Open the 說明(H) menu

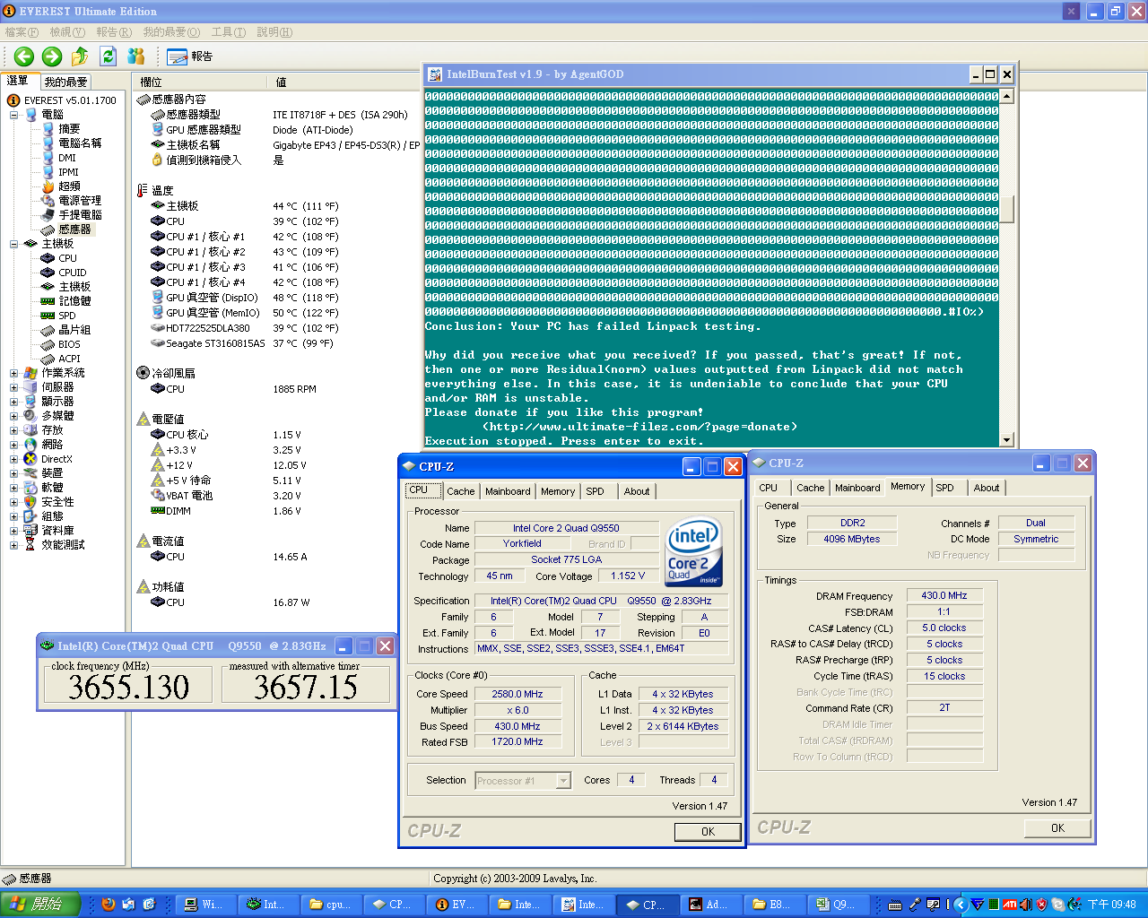[274, 32]
